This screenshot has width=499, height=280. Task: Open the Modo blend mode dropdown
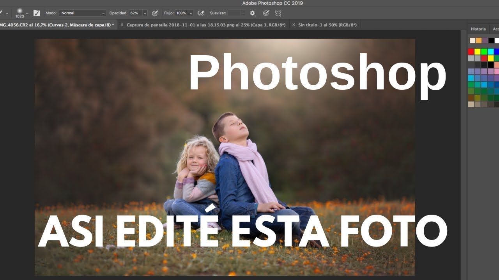pyautogui.click(x=83, y=13)
